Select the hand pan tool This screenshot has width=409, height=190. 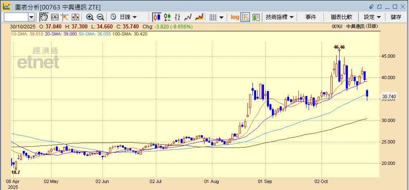(44, 17)
